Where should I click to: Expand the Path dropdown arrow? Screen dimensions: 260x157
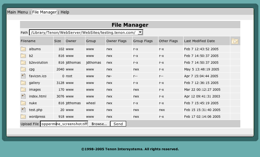pyautogui.click(x=140, y=32)
